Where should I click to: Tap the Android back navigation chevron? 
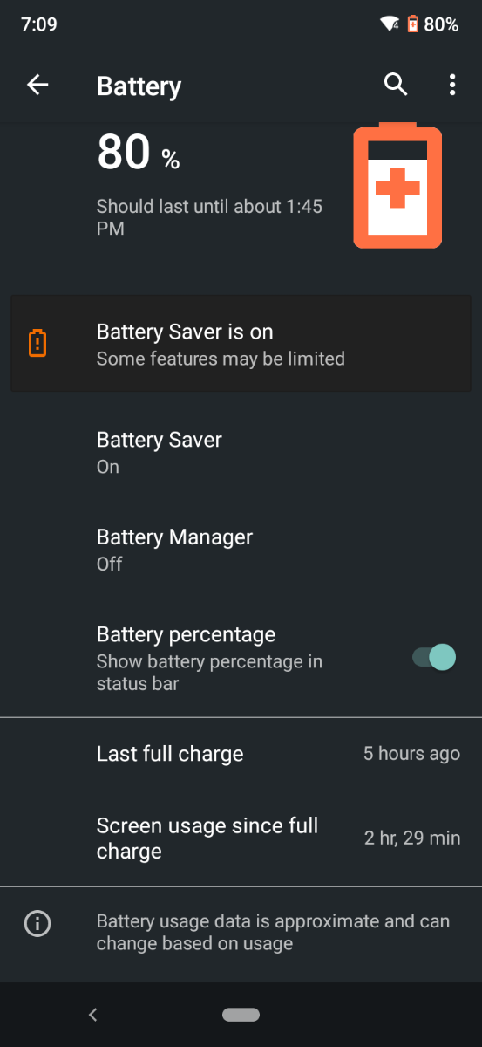[93, 1014]
